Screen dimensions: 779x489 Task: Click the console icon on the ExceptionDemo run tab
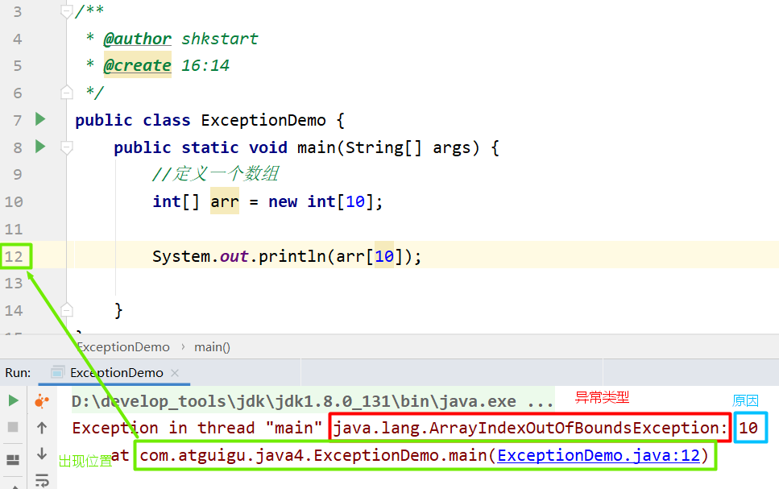[x=57, y=372]
